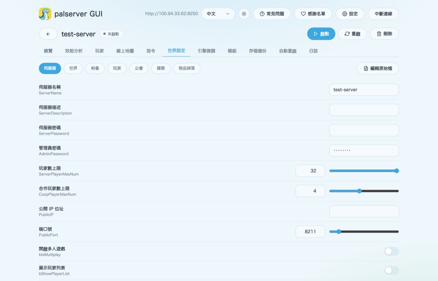Image resolution: width=438 pixels, height=281 pixels.
Task: Select the 帕魯 category pill
Action: tap(95, 68)
